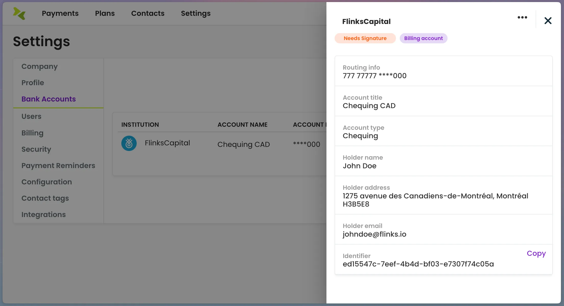Image resolution: width=564 pixels, height=306 pixels.
Task: Switch to the Profile settings tab
Action: coord(33,83)
